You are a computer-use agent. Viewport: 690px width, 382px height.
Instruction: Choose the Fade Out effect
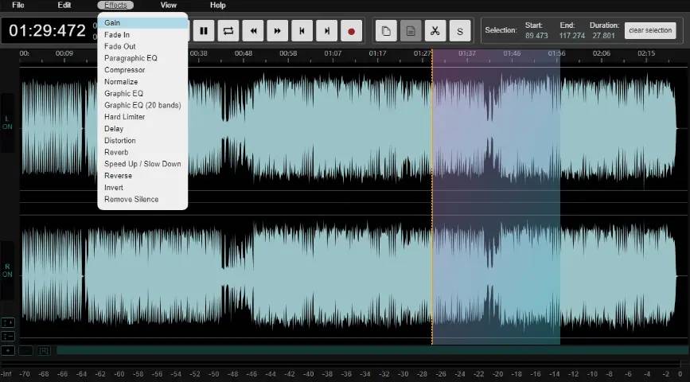[x=142, y=46]
